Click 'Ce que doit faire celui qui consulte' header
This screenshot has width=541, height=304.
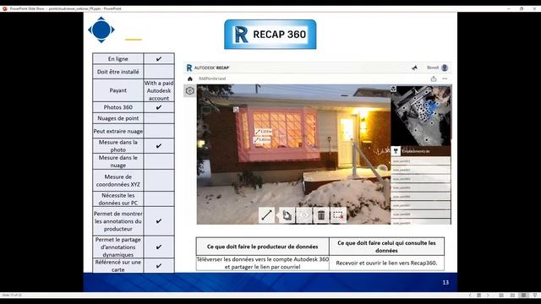click(x=386, y=247)
